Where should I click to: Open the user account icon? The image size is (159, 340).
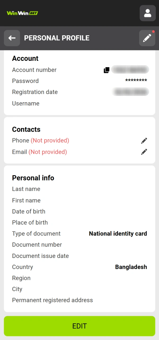148,13
